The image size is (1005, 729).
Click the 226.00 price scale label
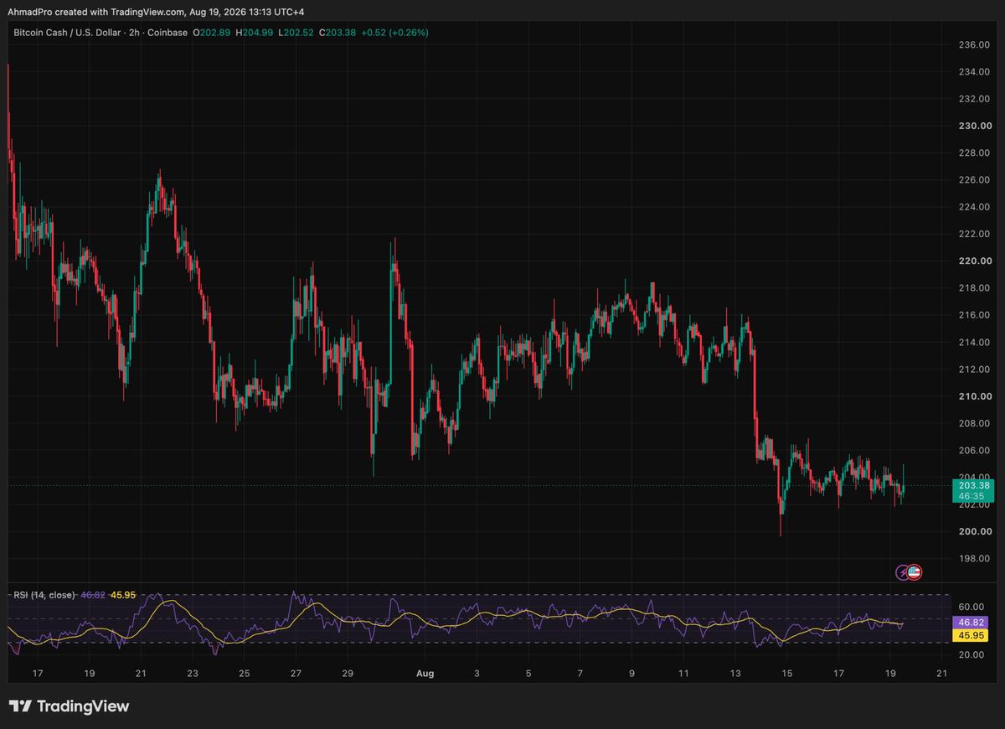[974, 180]
